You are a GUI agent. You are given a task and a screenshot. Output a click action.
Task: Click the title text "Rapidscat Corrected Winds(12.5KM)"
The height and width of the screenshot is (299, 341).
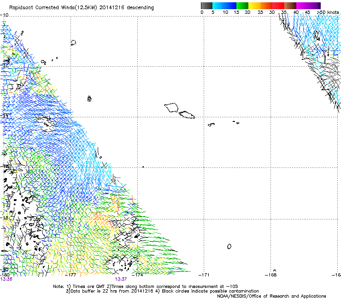tap(53, 8)
